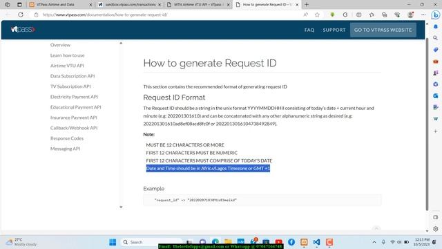Click the request_id example code block
Screen dimensions: 442x249
coord(262,200)
